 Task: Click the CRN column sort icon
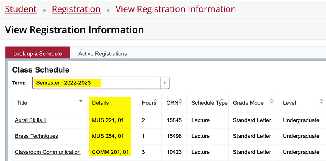(180, 101)
